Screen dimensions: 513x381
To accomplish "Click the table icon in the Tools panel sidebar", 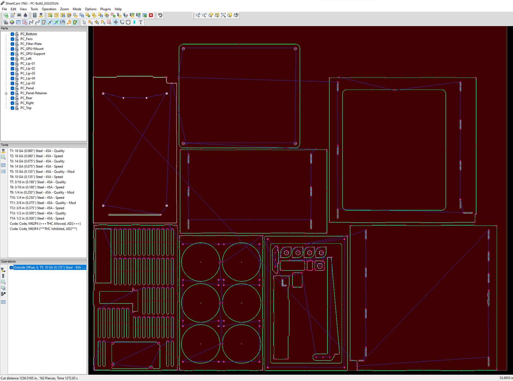I will click(x=3, y=165).
